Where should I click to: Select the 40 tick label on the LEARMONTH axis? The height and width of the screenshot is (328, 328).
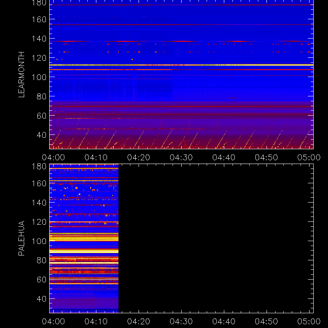(41, 135)
